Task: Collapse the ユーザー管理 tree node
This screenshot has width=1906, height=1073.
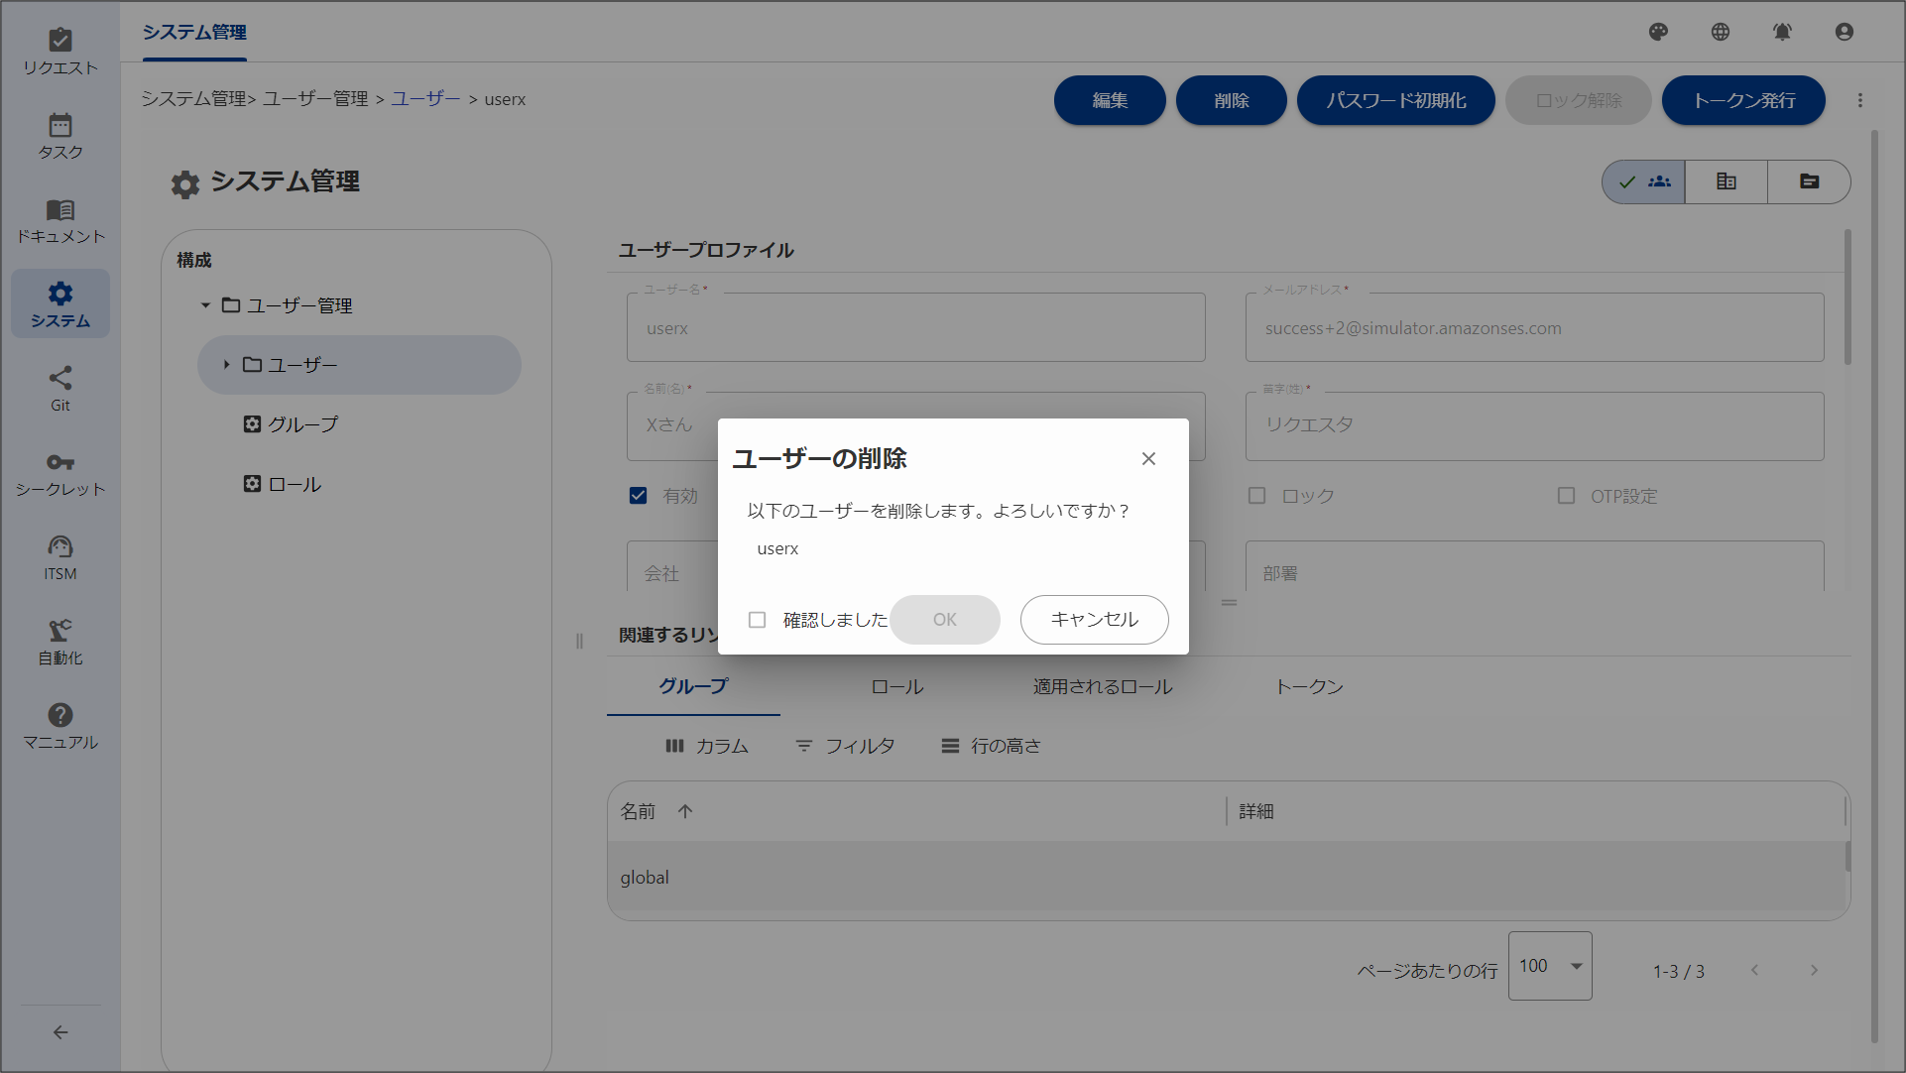Action: pos(205,305)
